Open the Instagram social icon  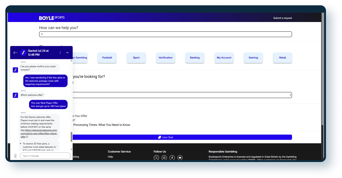click(x=164, y=158)
